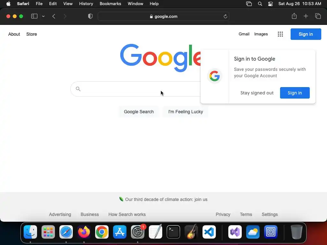
Task: Open the Safari menu
Action: pos(23,4)
